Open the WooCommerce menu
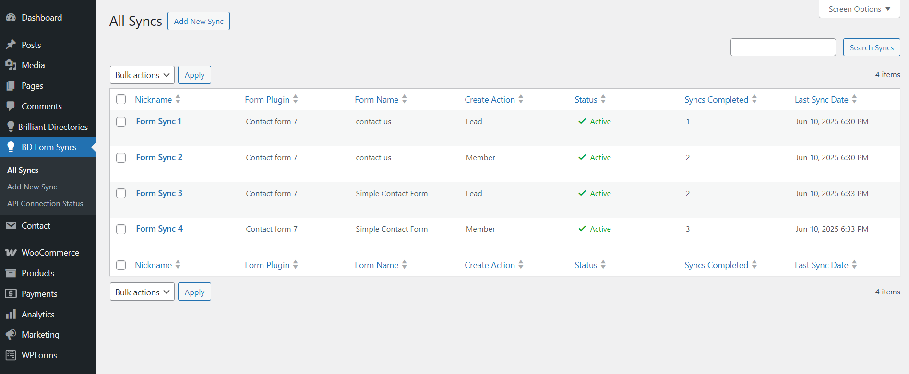This screenshot has width=909, height=374. coord(48,253)
